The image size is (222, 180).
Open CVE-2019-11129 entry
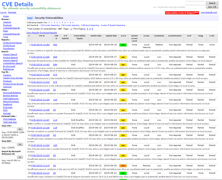point(40,100)
